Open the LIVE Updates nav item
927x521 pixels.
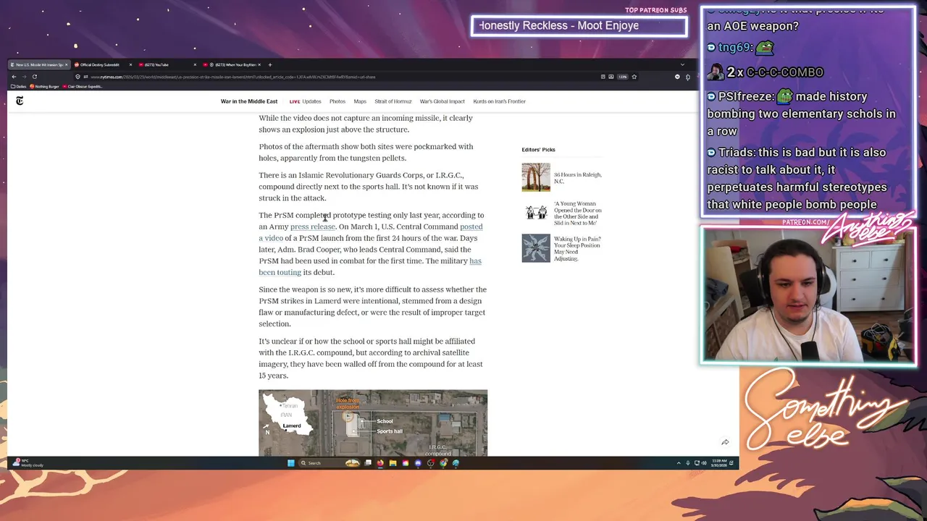pos(305,101)
